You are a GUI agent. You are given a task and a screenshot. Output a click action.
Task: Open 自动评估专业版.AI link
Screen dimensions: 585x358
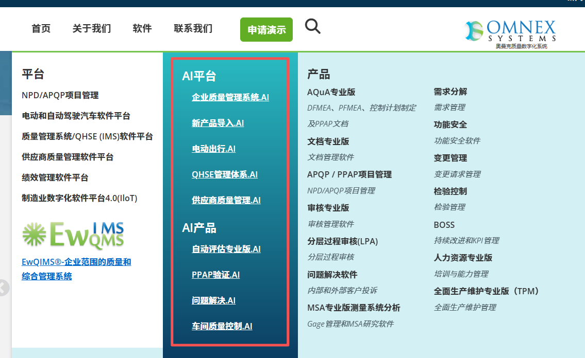[x=226, y=249]
